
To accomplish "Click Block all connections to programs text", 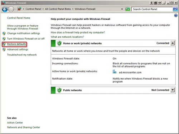I will (141, 65).
